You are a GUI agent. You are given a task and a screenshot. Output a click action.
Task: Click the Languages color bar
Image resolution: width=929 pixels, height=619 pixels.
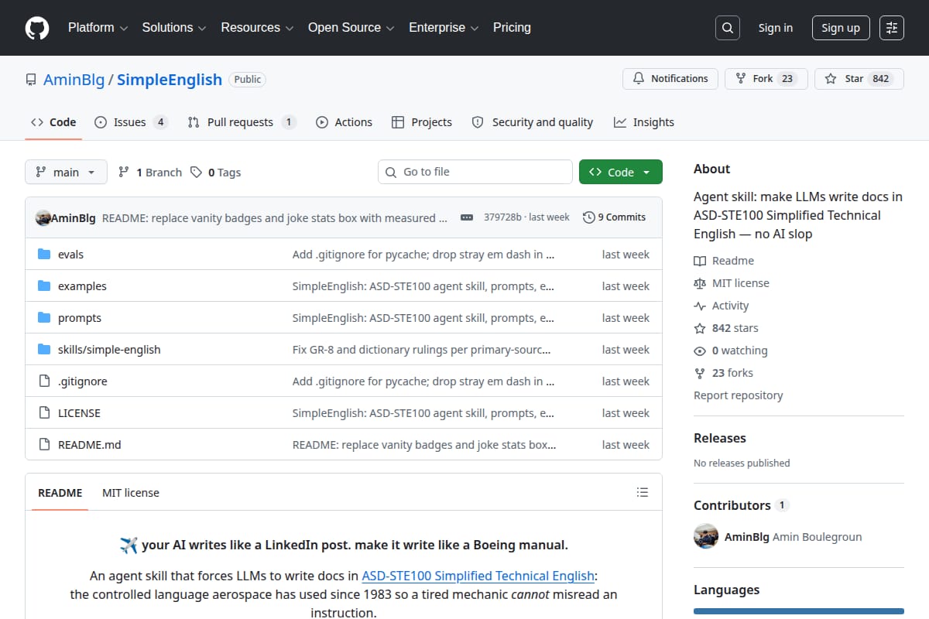[799, 611]
